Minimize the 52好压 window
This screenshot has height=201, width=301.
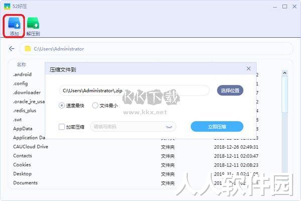coord(275,7)
